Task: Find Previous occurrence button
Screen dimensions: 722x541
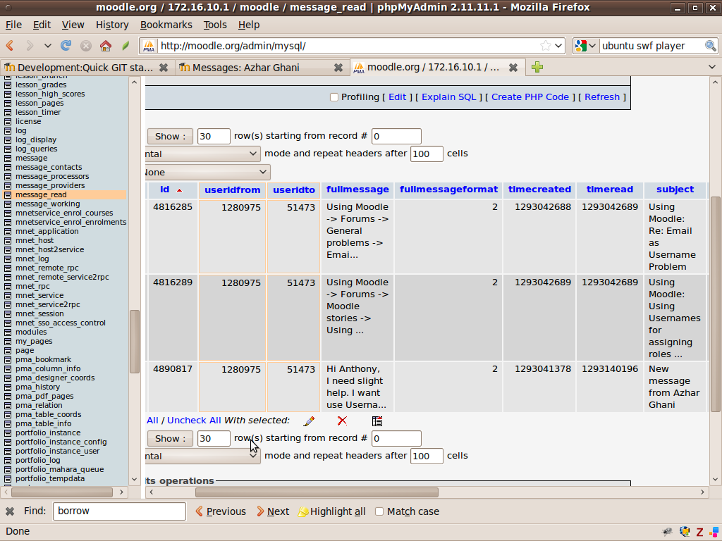Action: pyautogui.click(x=221, y=511)
